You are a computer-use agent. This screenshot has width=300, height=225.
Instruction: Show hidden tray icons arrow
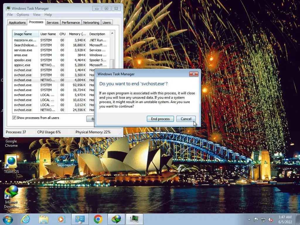pyautogui.click(x=249, y=220)
